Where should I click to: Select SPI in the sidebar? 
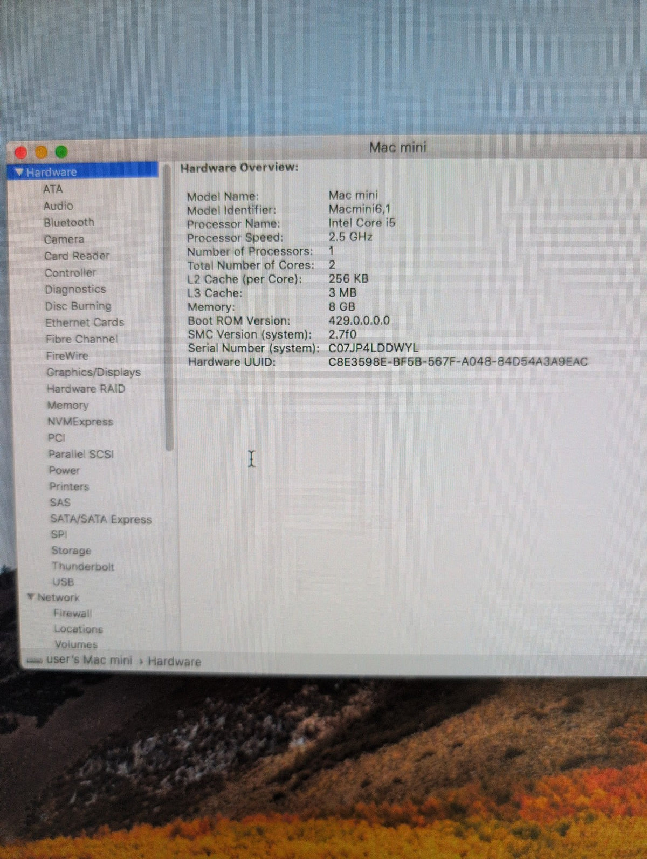(59, 534)
